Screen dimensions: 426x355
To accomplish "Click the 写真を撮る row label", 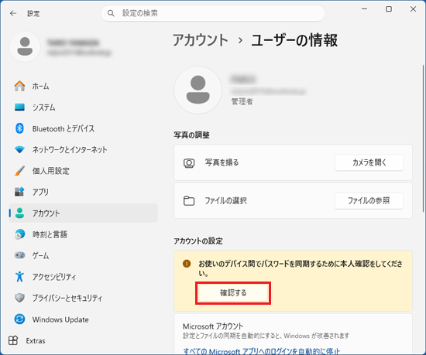I will coord(222,162).
